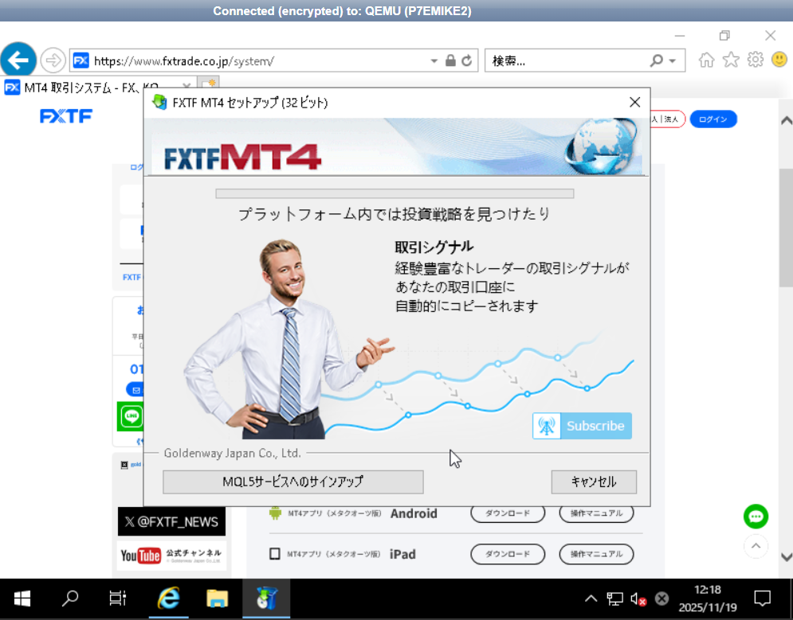Click inside the browser address field
The width and height of the screenshot is (793, 620).
(x=239, y=60)
